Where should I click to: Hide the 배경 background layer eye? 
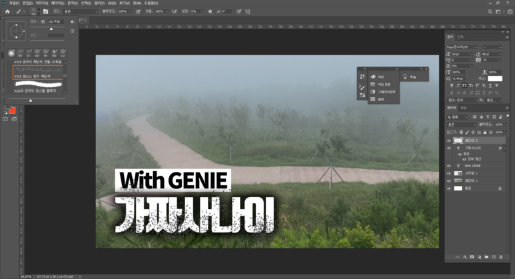448,188
